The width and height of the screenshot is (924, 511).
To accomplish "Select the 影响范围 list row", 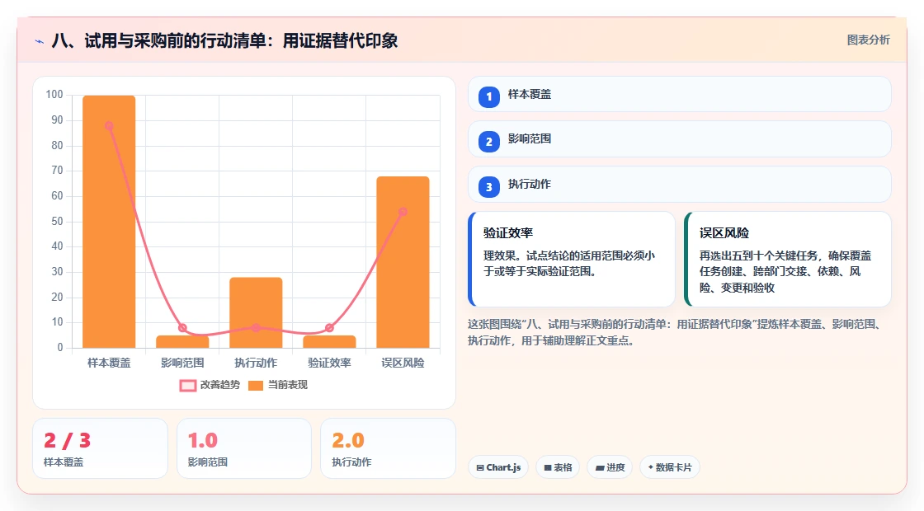I will [680, 139].
